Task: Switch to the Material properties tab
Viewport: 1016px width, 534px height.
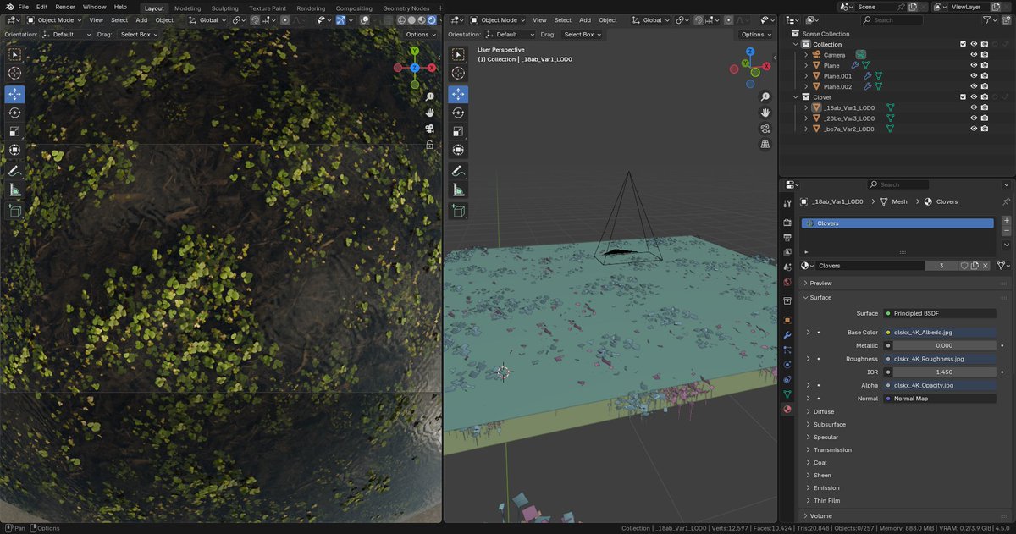Action: [x=787, y=410]
